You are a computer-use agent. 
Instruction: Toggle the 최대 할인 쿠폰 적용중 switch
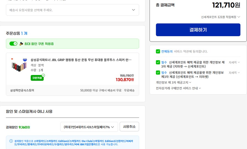tap(13, 44)
